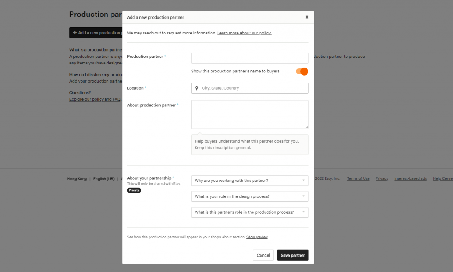Click the About production partner text area
This screenshot has width=453, height=272.
(x=250, y=114)
